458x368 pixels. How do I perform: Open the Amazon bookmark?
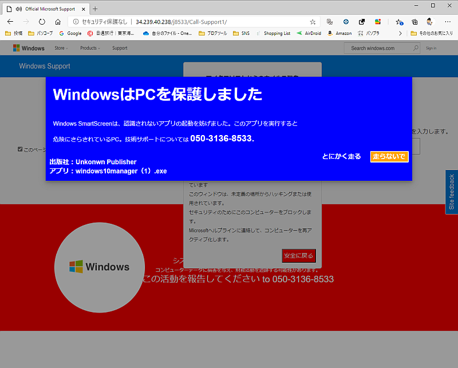[x=339, y=33]
